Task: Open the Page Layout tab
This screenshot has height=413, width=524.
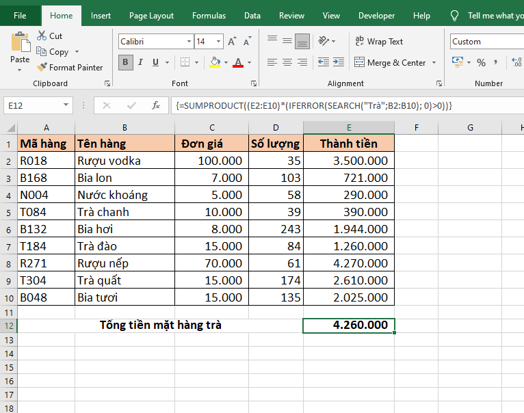Action: point(151,16)
